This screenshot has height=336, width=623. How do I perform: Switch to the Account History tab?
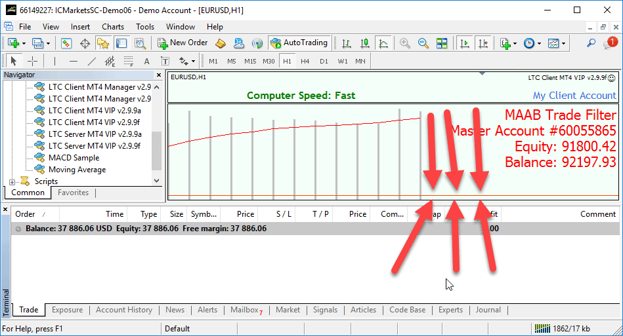click(124, 310)
